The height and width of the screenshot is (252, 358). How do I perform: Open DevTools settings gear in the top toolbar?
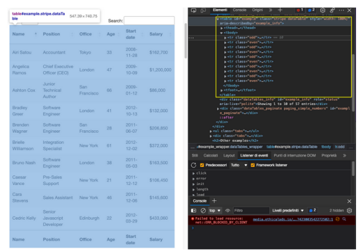click(322, 10)
